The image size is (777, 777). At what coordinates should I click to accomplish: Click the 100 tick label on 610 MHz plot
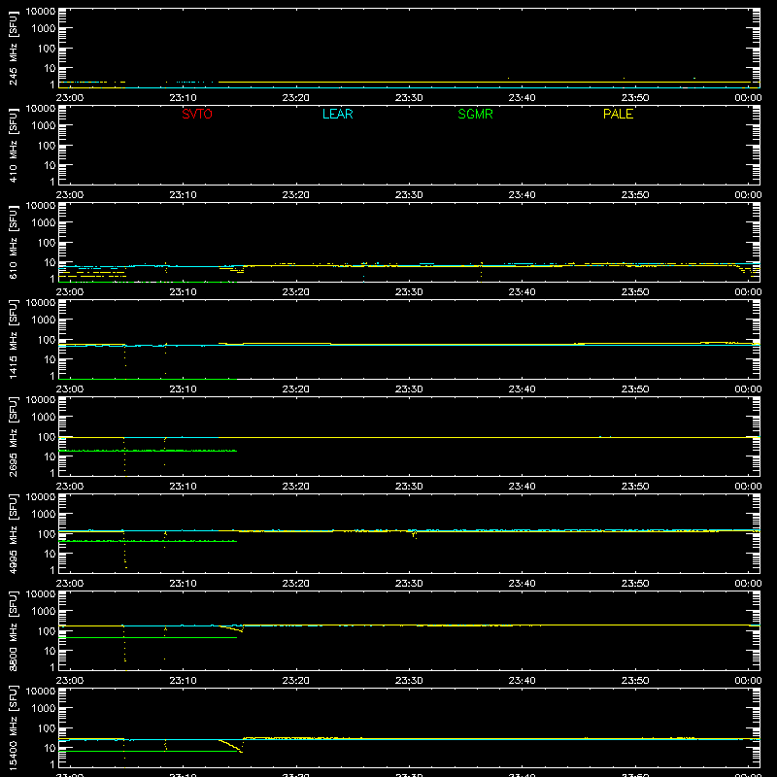(47, 243)
